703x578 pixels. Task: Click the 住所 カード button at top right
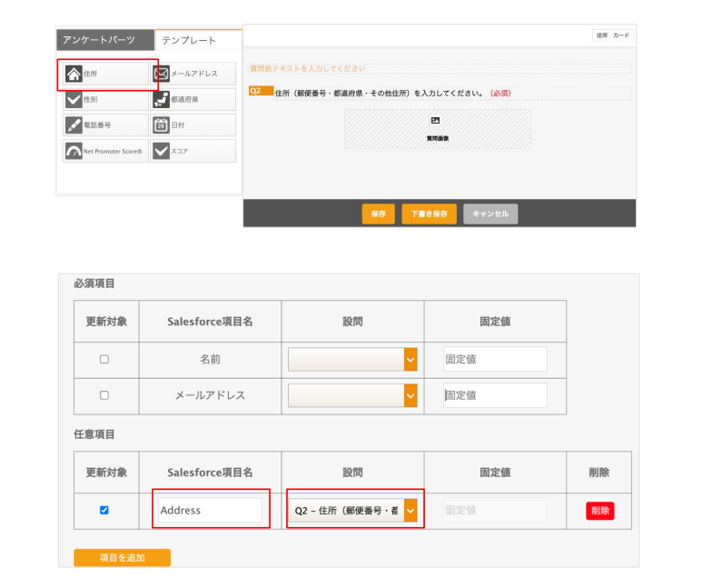(613, 35)
